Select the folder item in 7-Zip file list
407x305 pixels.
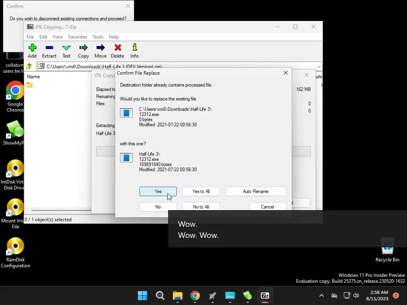pyautogui.click(x=29, y=85)
